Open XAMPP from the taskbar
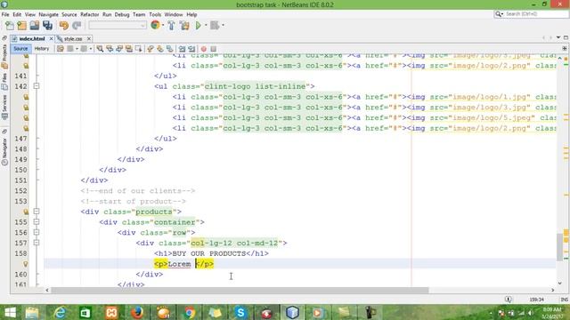The height and width of the screenshot is (320, 570). point(111,312)
